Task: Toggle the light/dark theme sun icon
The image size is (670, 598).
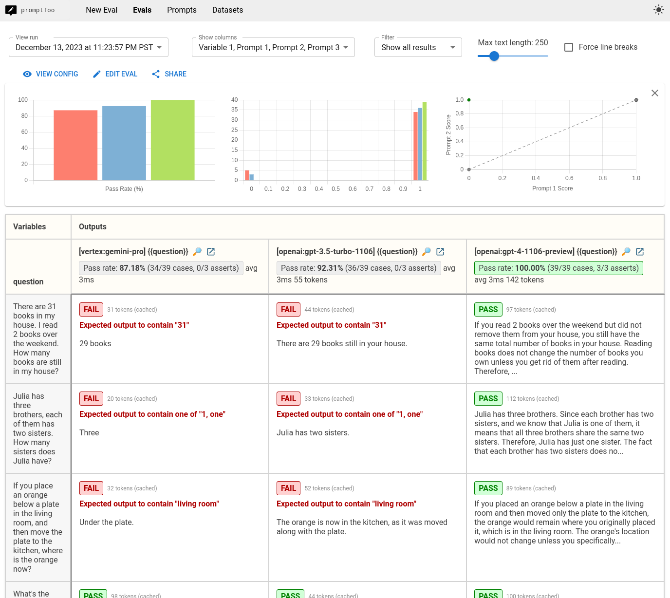Action: [x=658, y=10]
